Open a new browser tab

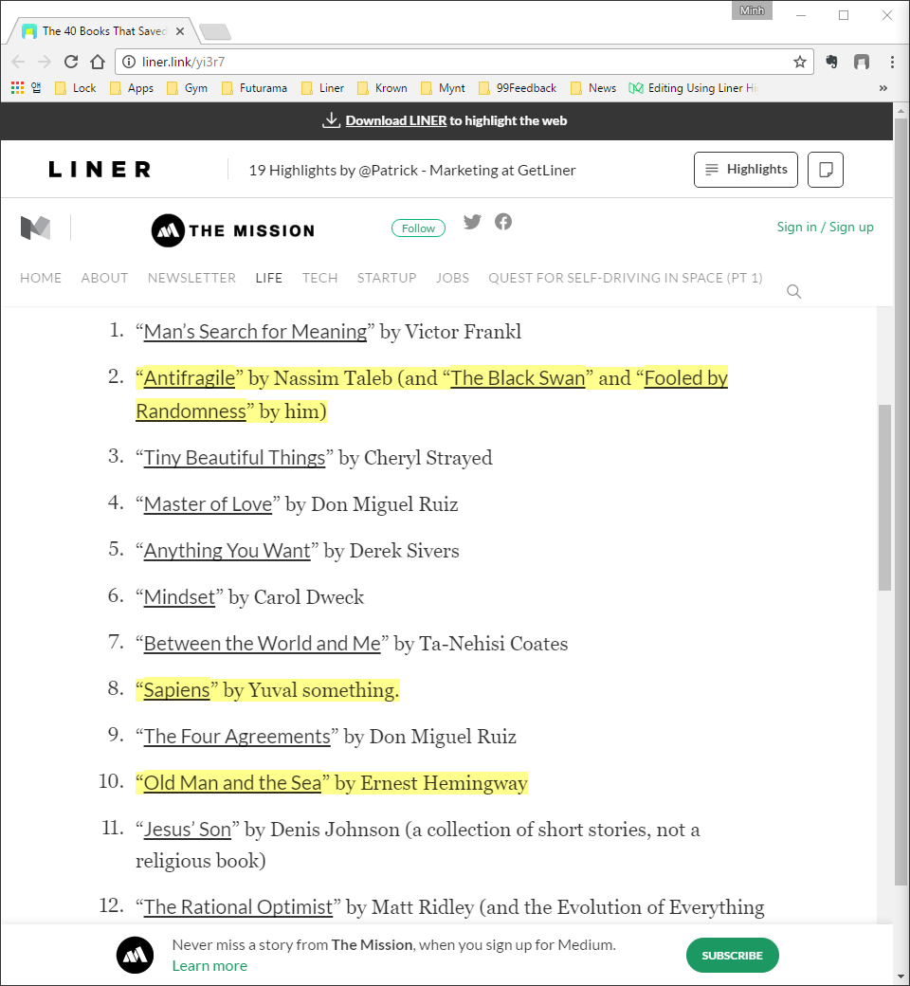pos(214,31)
